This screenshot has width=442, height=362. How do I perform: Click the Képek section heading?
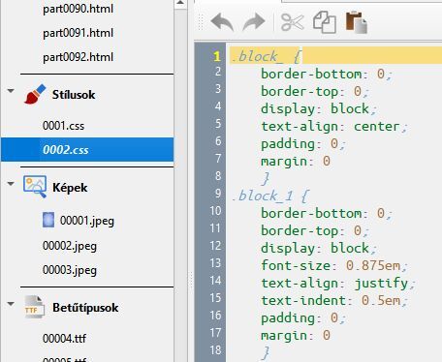tap(70, 188)
